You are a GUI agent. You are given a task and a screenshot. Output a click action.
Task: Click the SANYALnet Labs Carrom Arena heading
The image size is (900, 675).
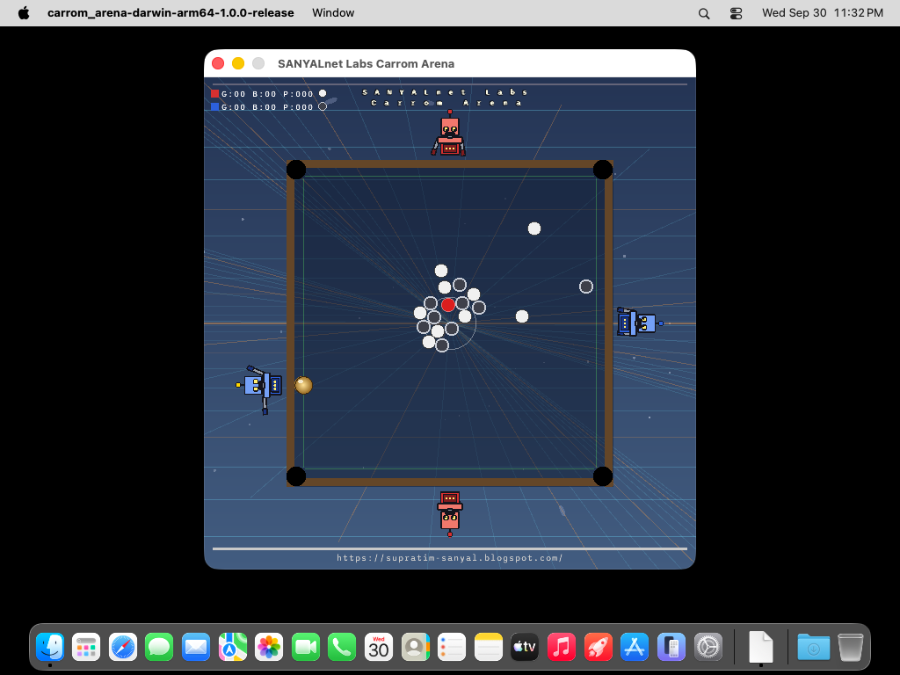pos(446,98)
